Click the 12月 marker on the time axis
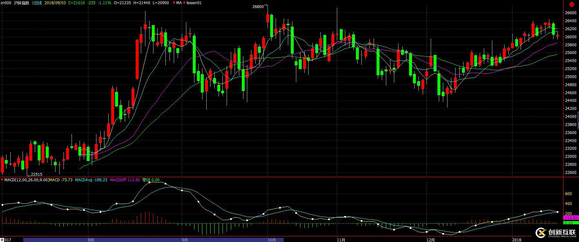Image resolution: width=579 pixels, height=242 pixels. 431,240
